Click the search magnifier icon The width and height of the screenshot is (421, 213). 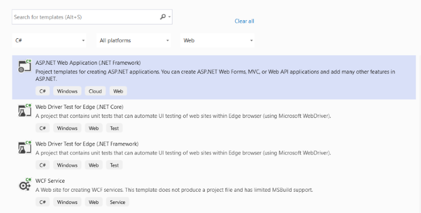[163, 17]
